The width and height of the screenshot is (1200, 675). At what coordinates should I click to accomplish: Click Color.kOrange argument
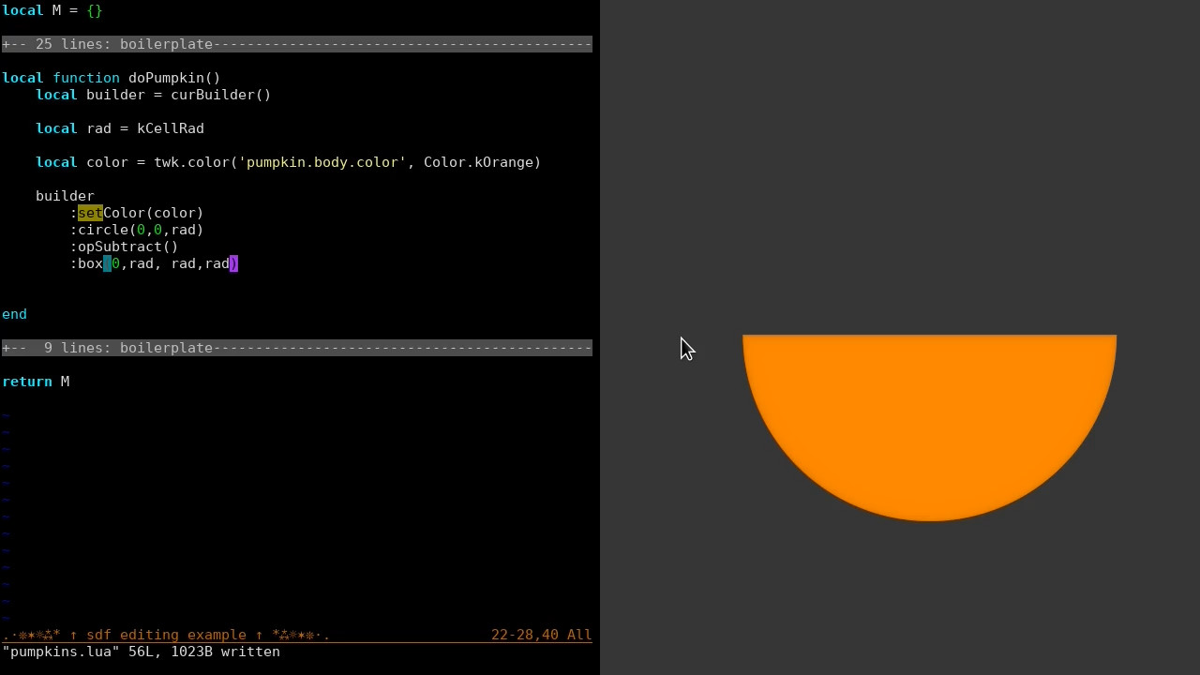[478, 162]
